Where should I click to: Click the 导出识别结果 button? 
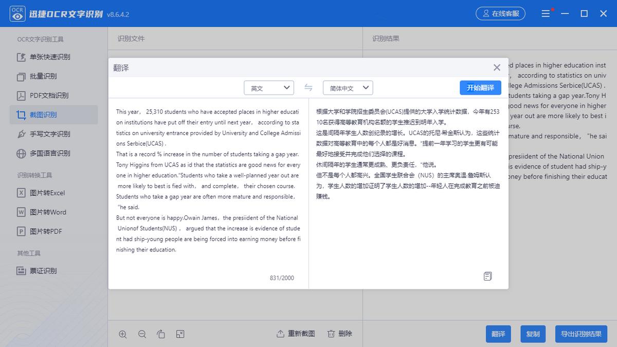pos(581,334)
